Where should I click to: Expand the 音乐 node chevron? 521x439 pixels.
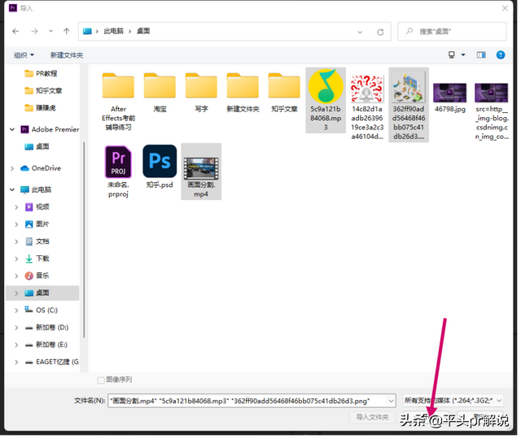pos(16,276)
